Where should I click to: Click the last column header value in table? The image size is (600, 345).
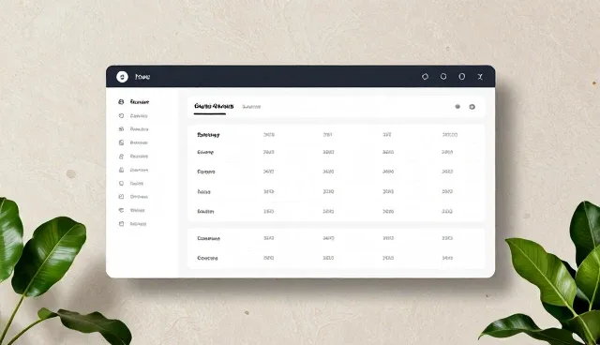click(x=450, y=135)
